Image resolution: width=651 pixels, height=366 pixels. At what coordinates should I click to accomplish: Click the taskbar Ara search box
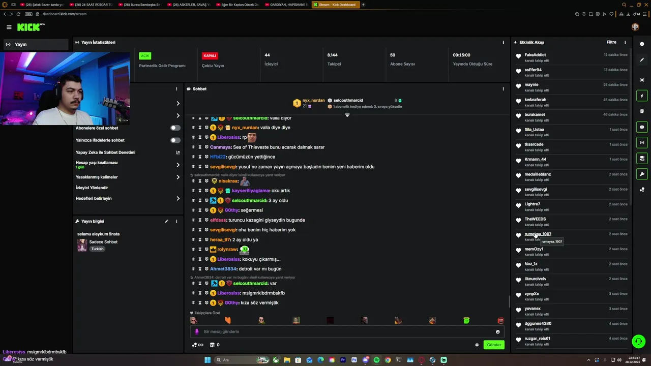243,360
